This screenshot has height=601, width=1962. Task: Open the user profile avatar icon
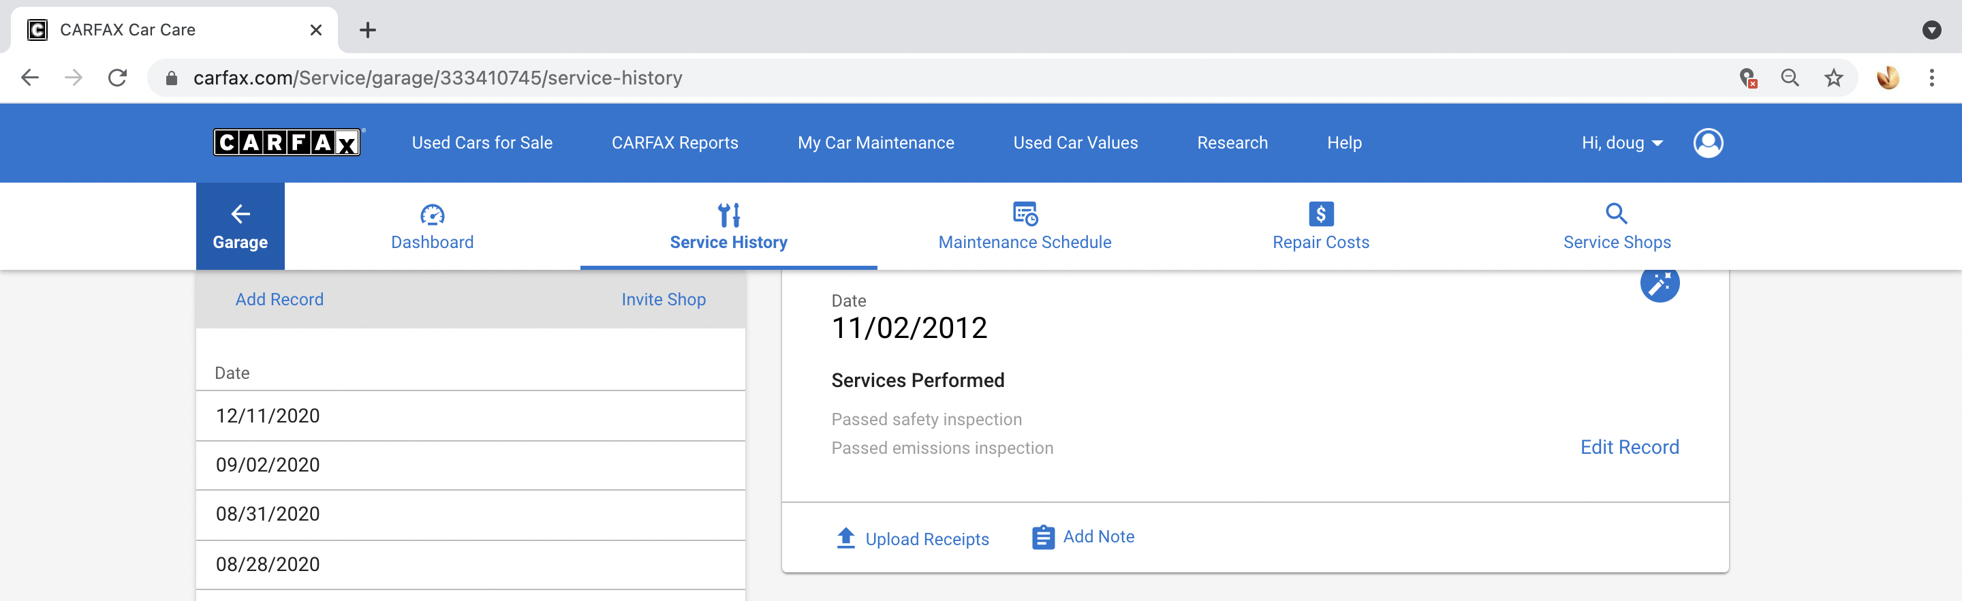[1708, 142]
